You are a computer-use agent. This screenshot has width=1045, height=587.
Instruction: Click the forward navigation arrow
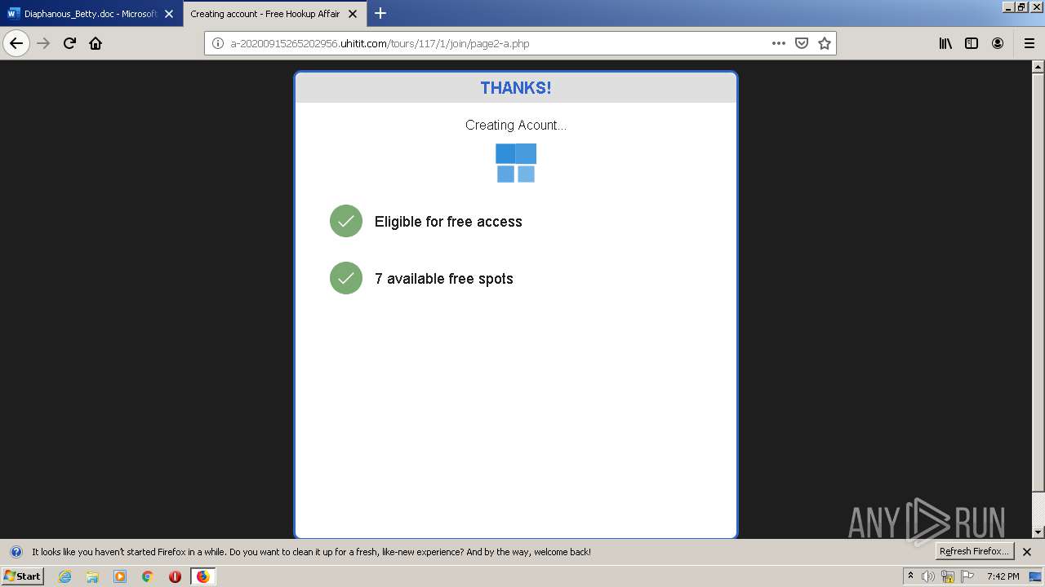pos(43,43)
